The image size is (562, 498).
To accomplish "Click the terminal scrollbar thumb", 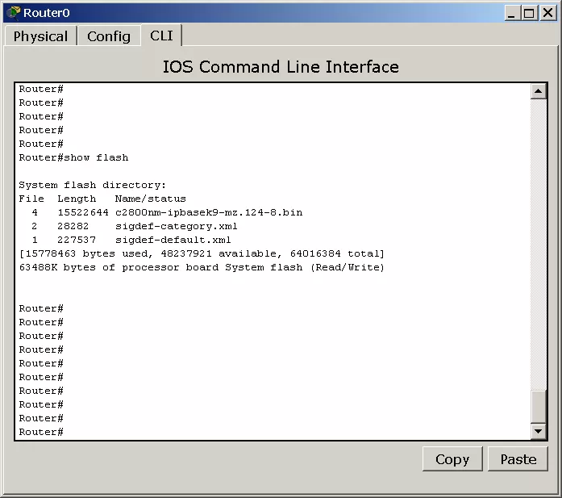I will pos(539,406).
